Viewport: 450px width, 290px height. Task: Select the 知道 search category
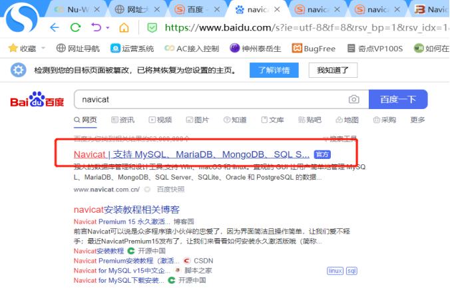click(x=235, y=120)
